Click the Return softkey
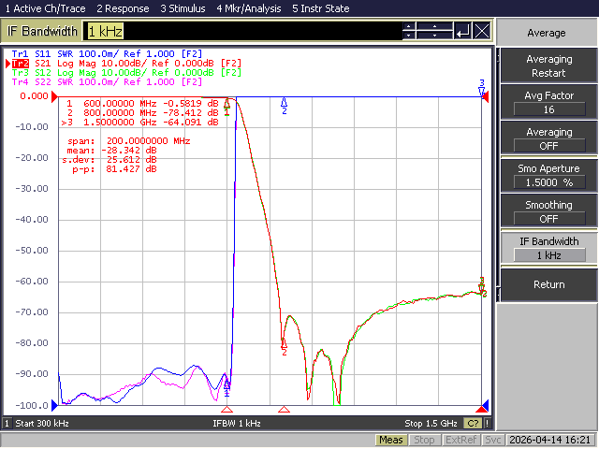The width and height of the screenshot is (599, 449). click(549, 284)
